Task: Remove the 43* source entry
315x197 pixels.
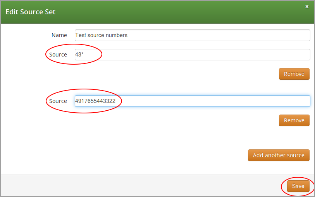Action: coord(294,74)
